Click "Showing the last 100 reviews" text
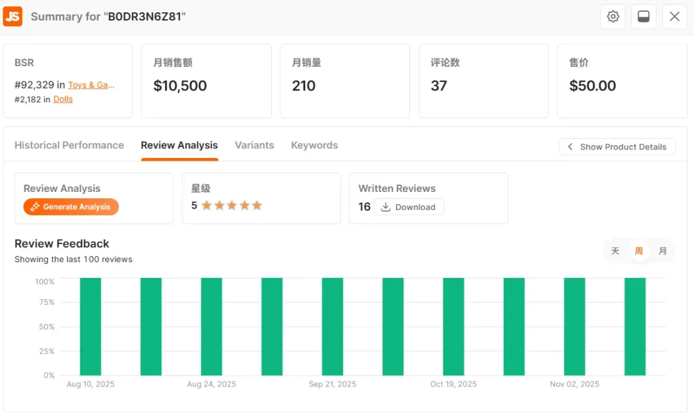The image size is (694, 416). pyautogui.click(x=73, y=259)
